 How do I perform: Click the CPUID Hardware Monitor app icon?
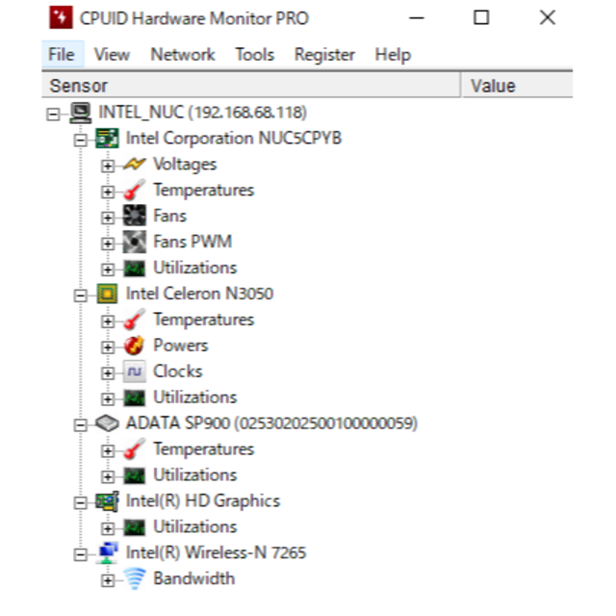(x=61, y=17)
